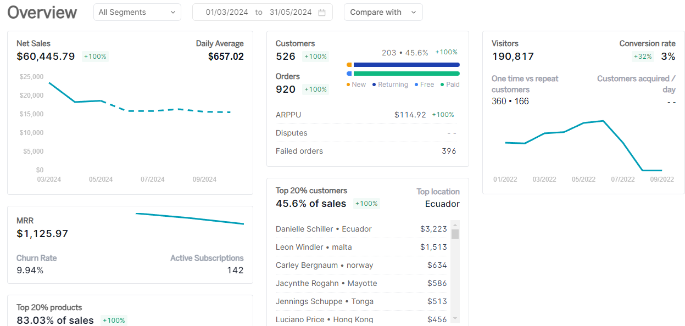Edit the start date 01/03/2024
Screen dimensions: 685x326
[x=227, y=12]
